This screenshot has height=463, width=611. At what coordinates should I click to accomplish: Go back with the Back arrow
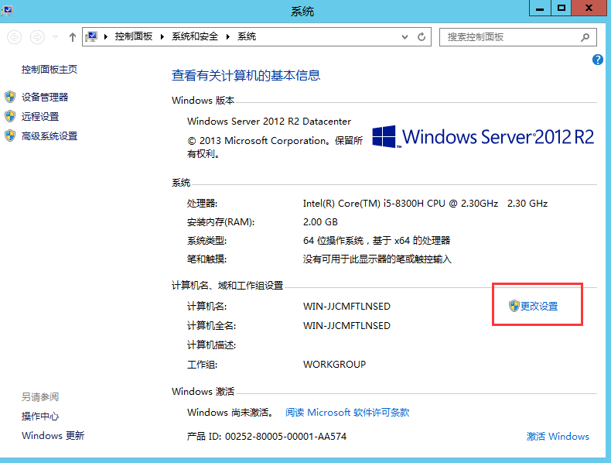15,37
